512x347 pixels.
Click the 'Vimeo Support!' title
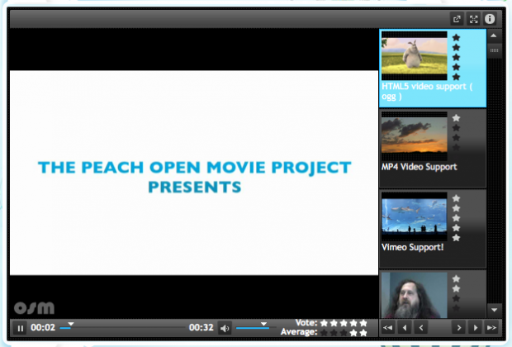[413, 247]
